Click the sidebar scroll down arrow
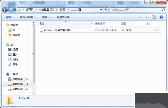Screen dimensions: 168x108 [33, 93]
